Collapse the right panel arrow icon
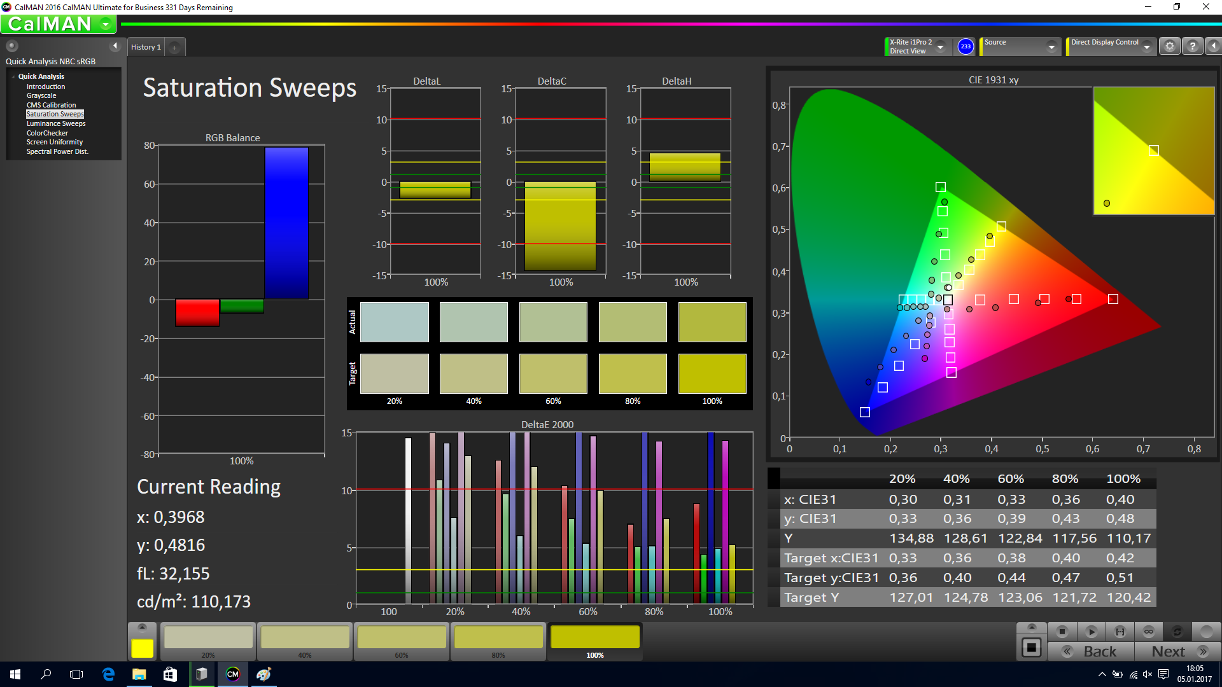 [1214, 46]
